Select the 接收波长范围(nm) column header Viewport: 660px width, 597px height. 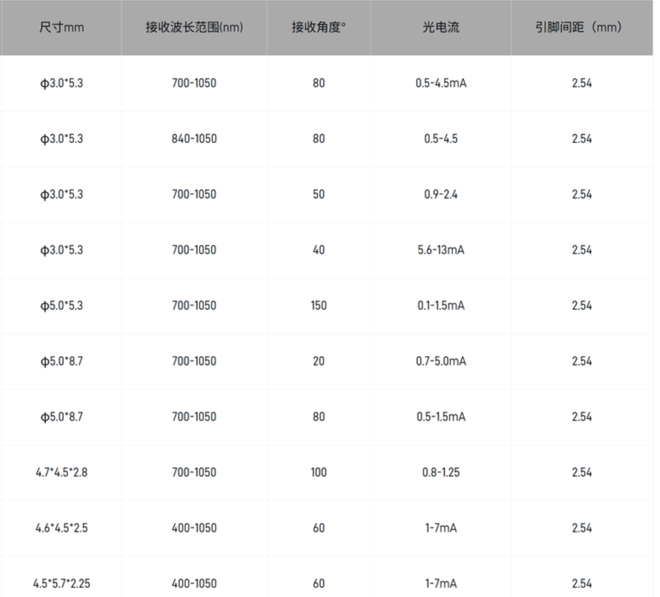pos(194,28)
